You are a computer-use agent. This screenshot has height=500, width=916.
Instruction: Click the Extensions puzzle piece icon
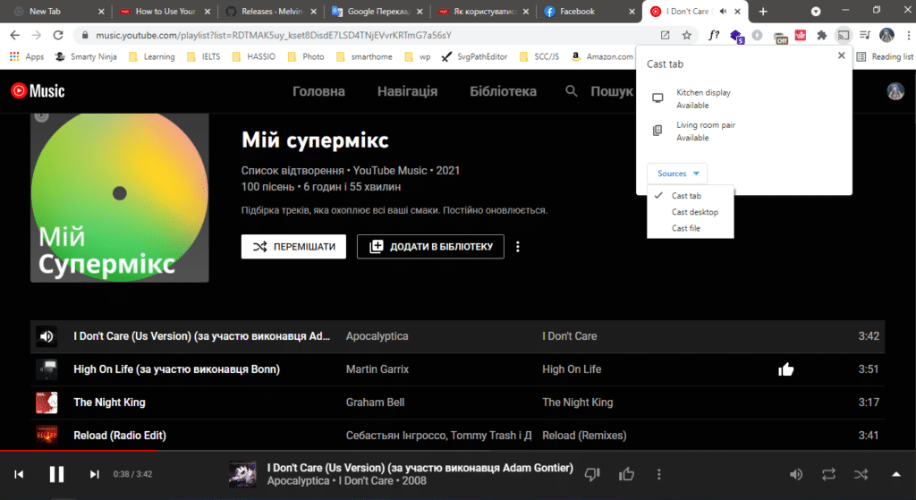(x=822, y=35)
